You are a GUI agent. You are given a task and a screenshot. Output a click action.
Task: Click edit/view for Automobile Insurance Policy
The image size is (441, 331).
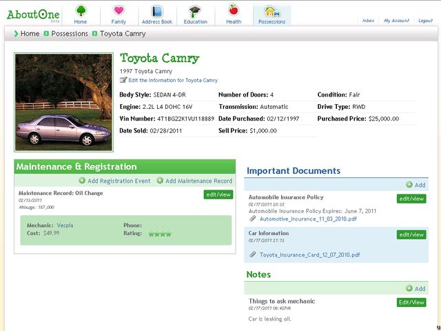tap(411, 199)
